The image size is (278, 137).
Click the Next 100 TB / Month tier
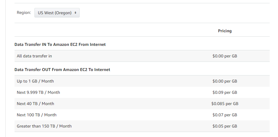click(x=37, y=115)
